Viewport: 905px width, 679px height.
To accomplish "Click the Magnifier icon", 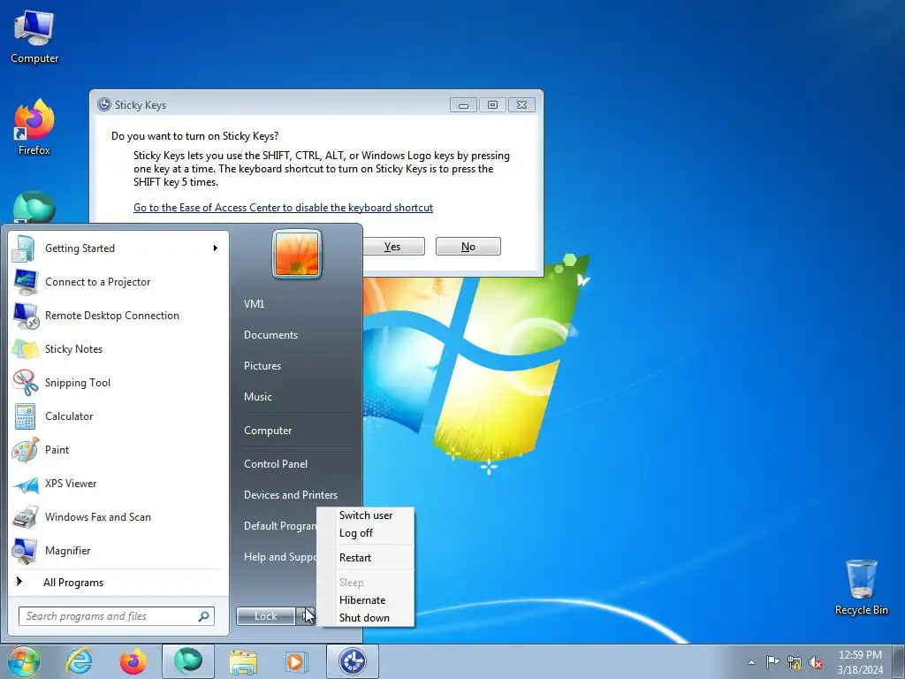I will click(x=26, y=551).
